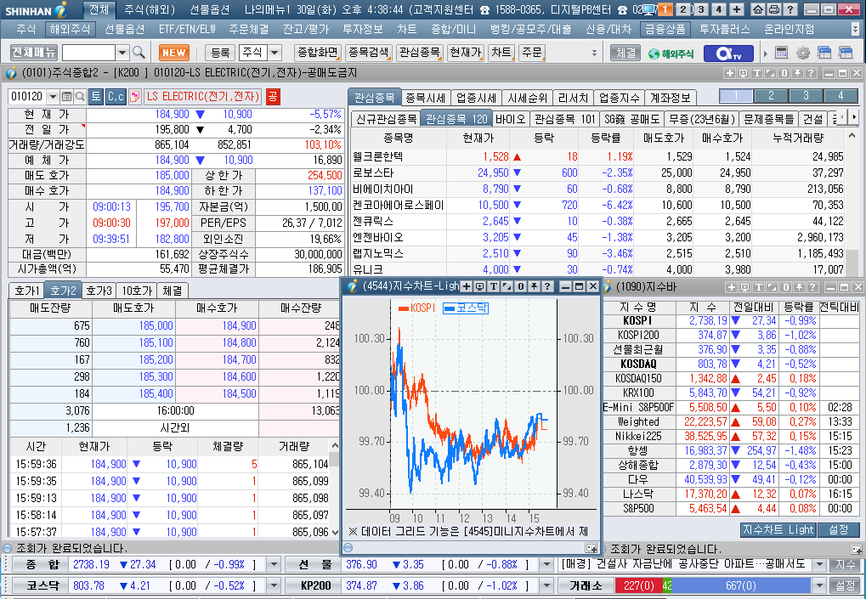Viewport: 866px width, 599px height.
Task: Select watchlist page button 4
Action: tap(841, 96)
